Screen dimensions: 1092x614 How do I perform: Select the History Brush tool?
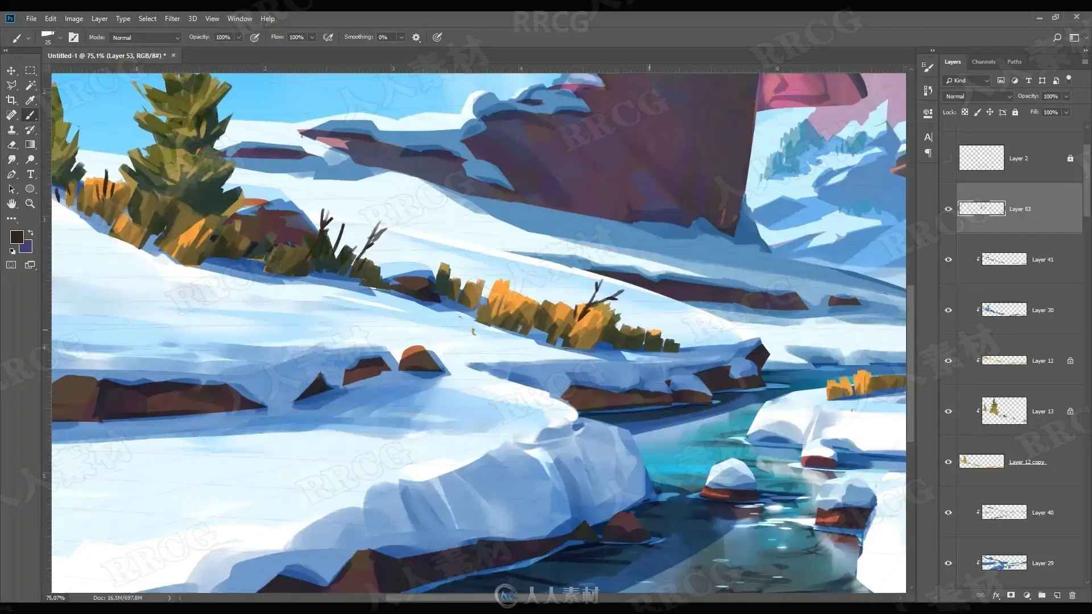30,130
